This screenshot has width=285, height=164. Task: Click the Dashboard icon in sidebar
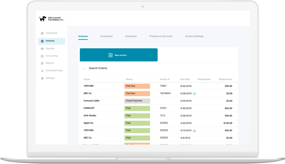pos(42,33)
